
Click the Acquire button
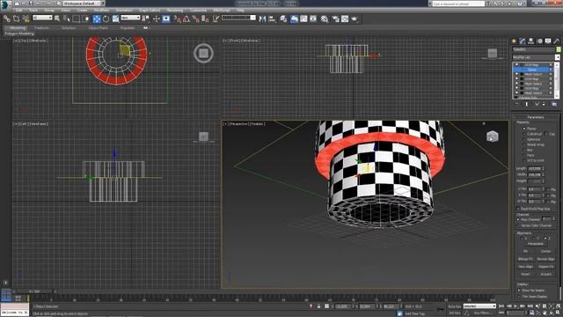pyautogui.click(x=545, y=274)
